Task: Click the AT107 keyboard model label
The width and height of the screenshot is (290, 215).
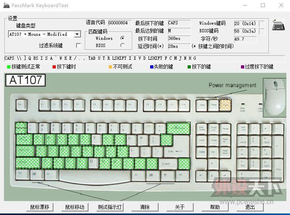Action: [x=25, y=80]
